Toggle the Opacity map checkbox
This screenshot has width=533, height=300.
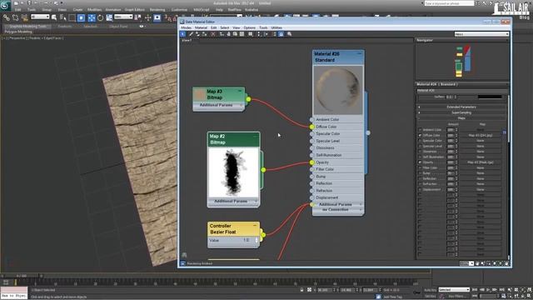click(420, 162)
